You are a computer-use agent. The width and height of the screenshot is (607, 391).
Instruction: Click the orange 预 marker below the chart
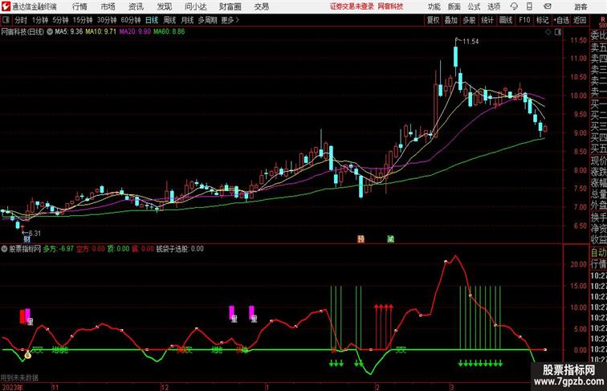361,239
